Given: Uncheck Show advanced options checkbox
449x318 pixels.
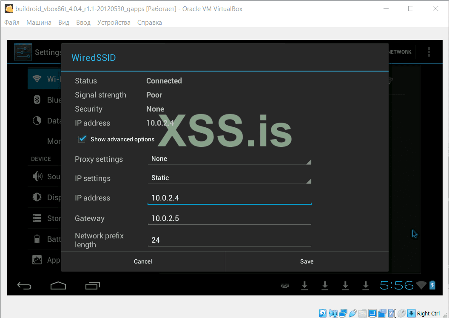Looking at the screenshot, I should pyautogui.click(x=82, y=139).
